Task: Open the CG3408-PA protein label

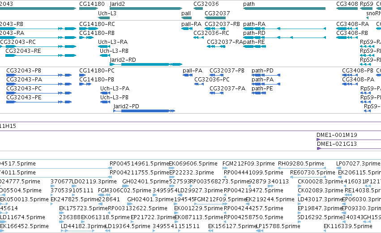Action: pos(358,80)
